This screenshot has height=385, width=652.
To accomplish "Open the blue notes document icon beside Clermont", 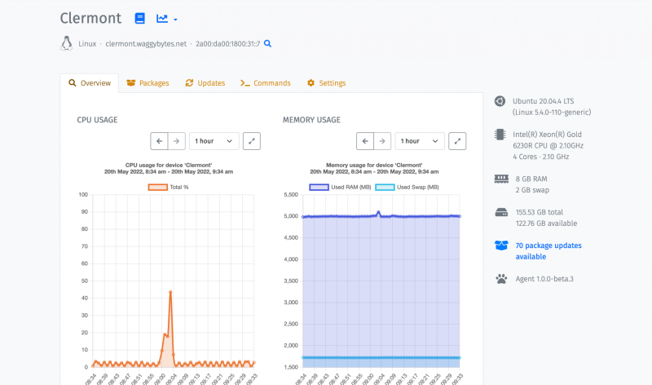I will pyautogui.click(x=139, y=18).
